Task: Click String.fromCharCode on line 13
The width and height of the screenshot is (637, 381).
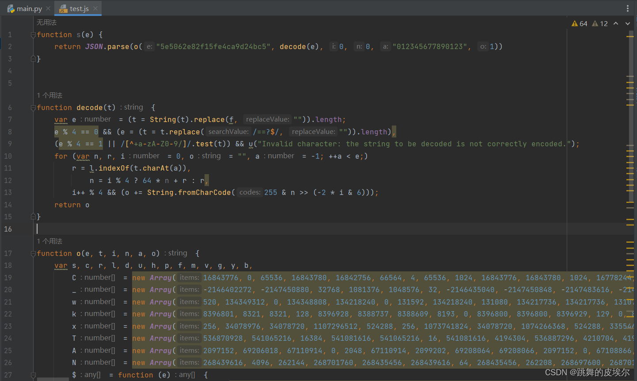Action: coord(189,192)
